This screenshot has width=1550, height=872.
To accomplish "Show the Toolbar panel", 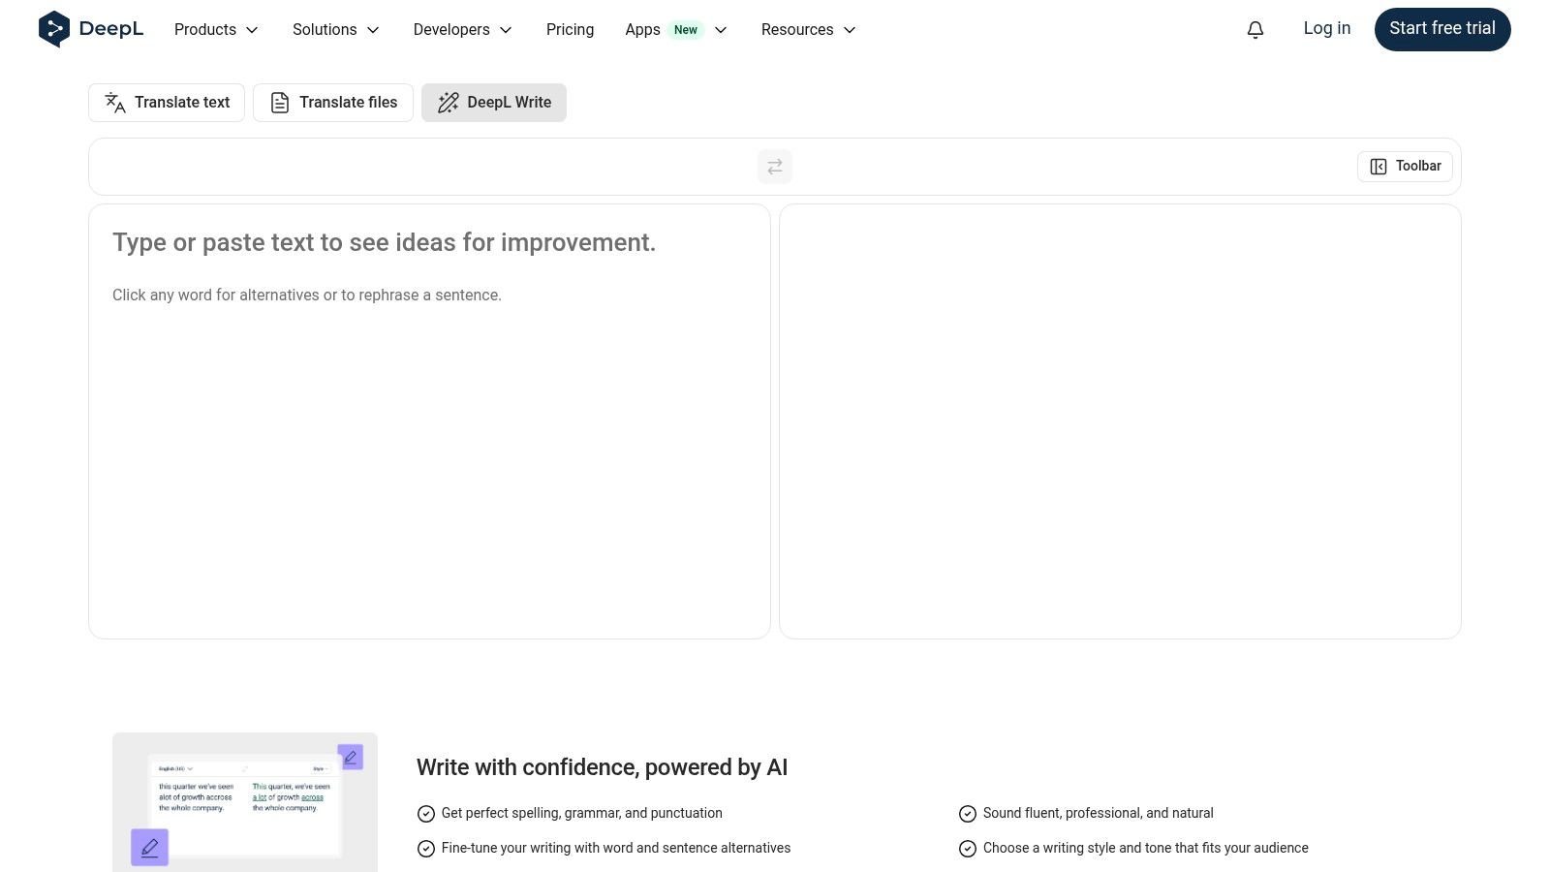I will coord(1405,167).
